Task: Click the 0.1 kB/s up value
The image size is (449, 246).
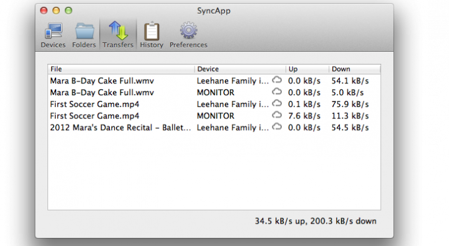Action: (x=304, y=105)
